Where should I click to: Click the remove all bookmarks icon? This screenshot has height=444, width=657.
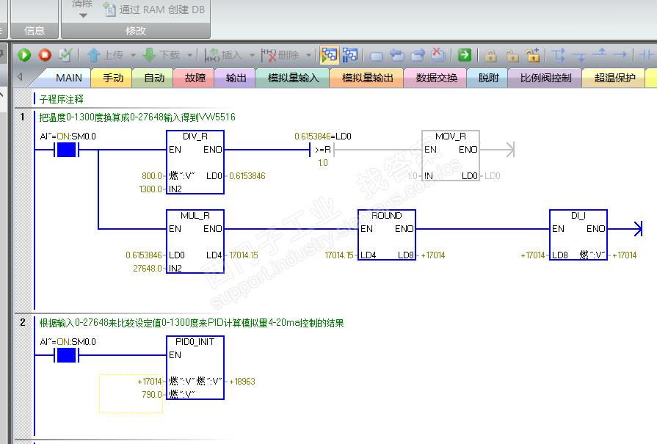pyautogui.click(x=438, y=54)
